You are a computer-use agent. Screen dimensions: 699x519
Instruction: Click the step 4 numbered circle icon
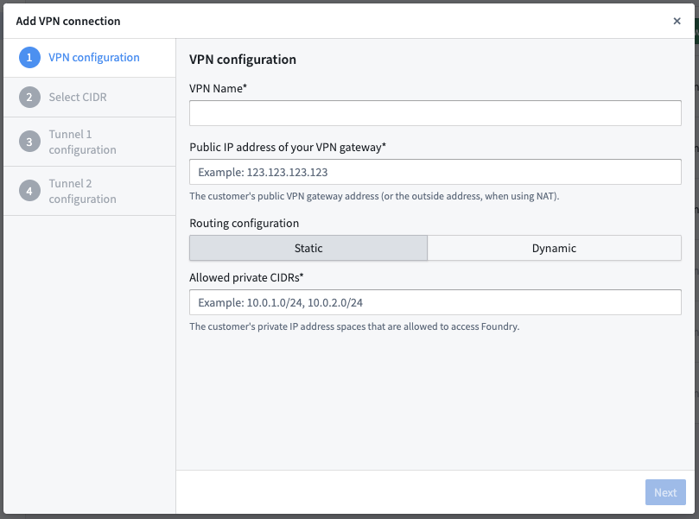(29, 191)
